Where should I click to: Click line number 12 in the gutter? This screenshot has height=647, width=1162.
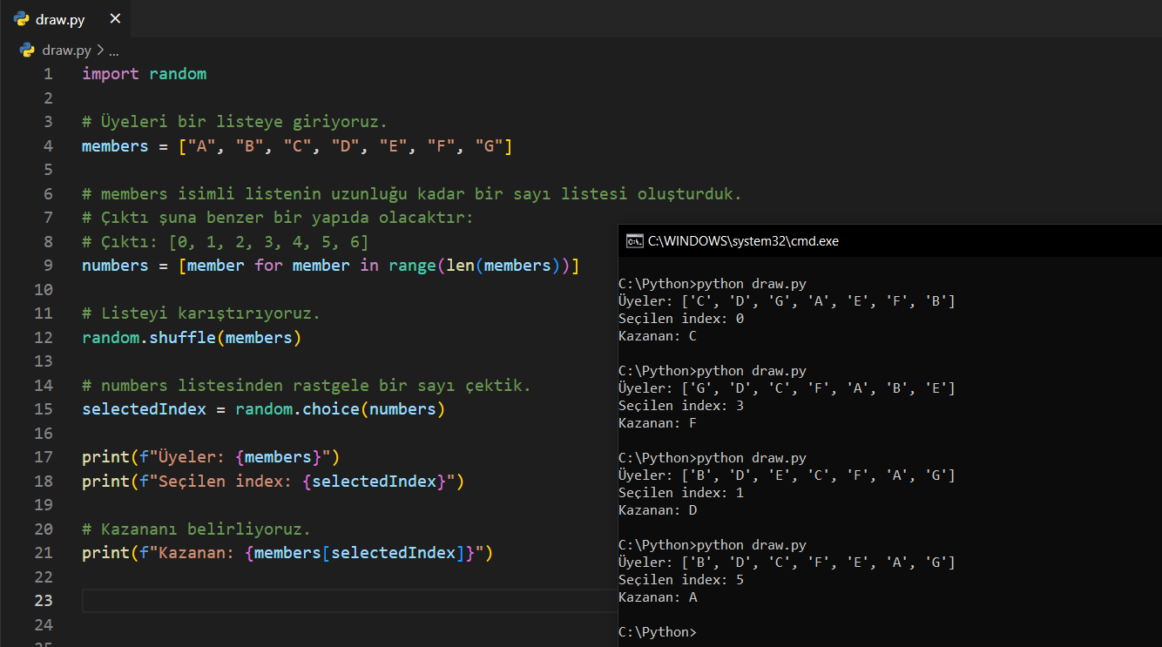(44, 337)
